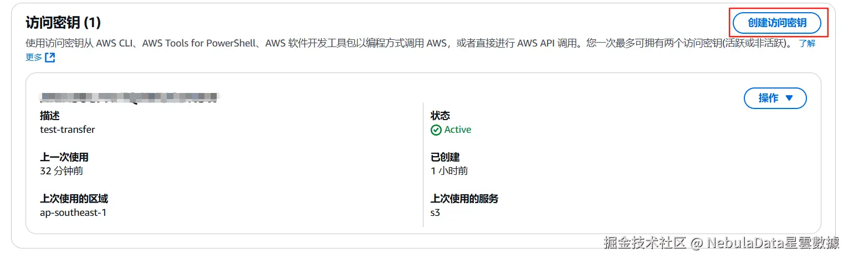This screenshot has height=259, width=848.
Task: Open the 了解 link at line end
Action: click(x=807, y=43)
